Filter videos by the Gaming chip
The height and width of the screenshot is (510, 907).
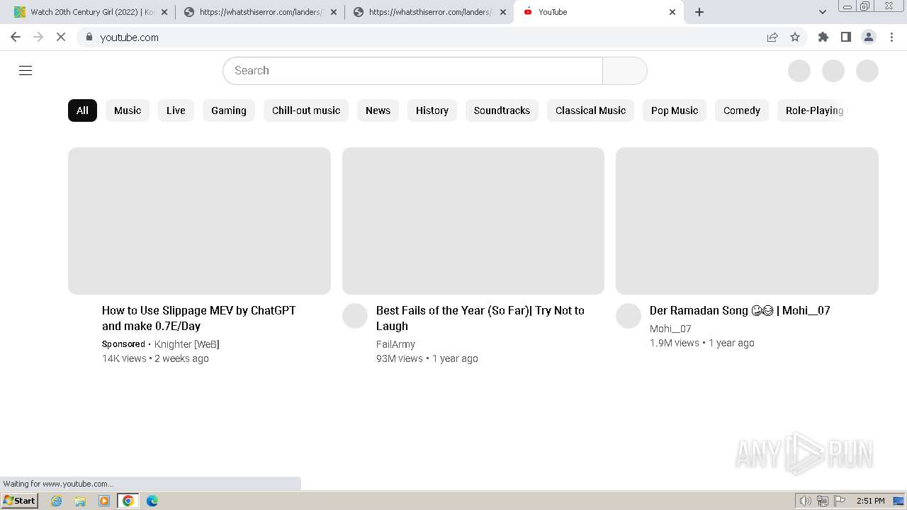pyautogui.click(x=229, y=110)
